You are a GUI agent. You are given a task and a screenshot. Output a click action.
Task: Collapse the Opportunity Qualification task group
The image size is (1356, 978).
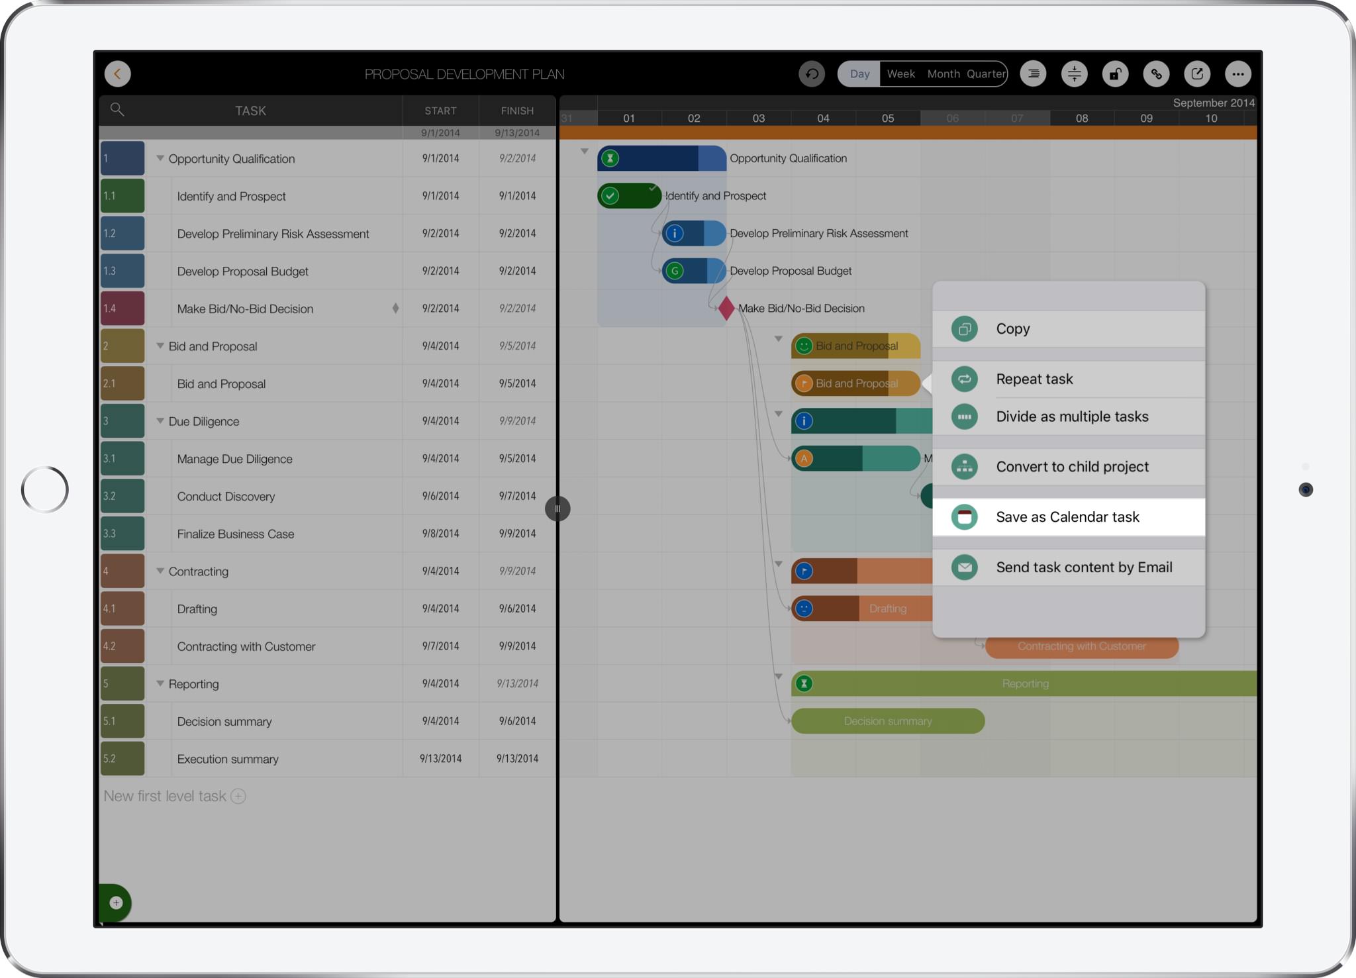pos(160,158)
